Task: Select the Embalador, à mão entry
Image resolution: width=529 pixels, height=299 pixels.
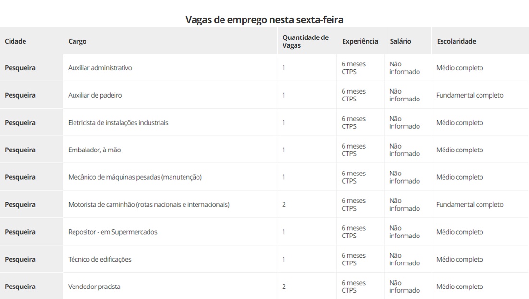Action: 95,150
